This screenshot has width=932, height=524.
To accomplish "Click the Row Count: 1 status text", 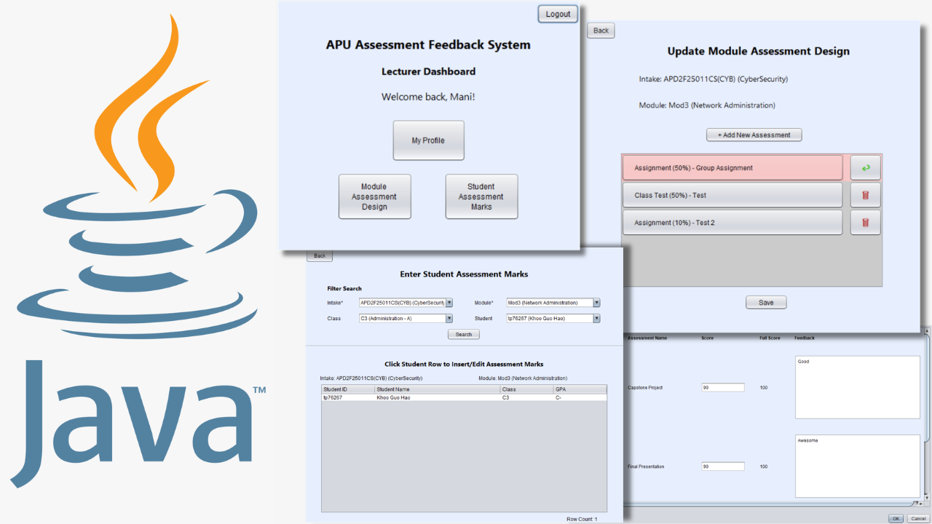I will 582,519.
